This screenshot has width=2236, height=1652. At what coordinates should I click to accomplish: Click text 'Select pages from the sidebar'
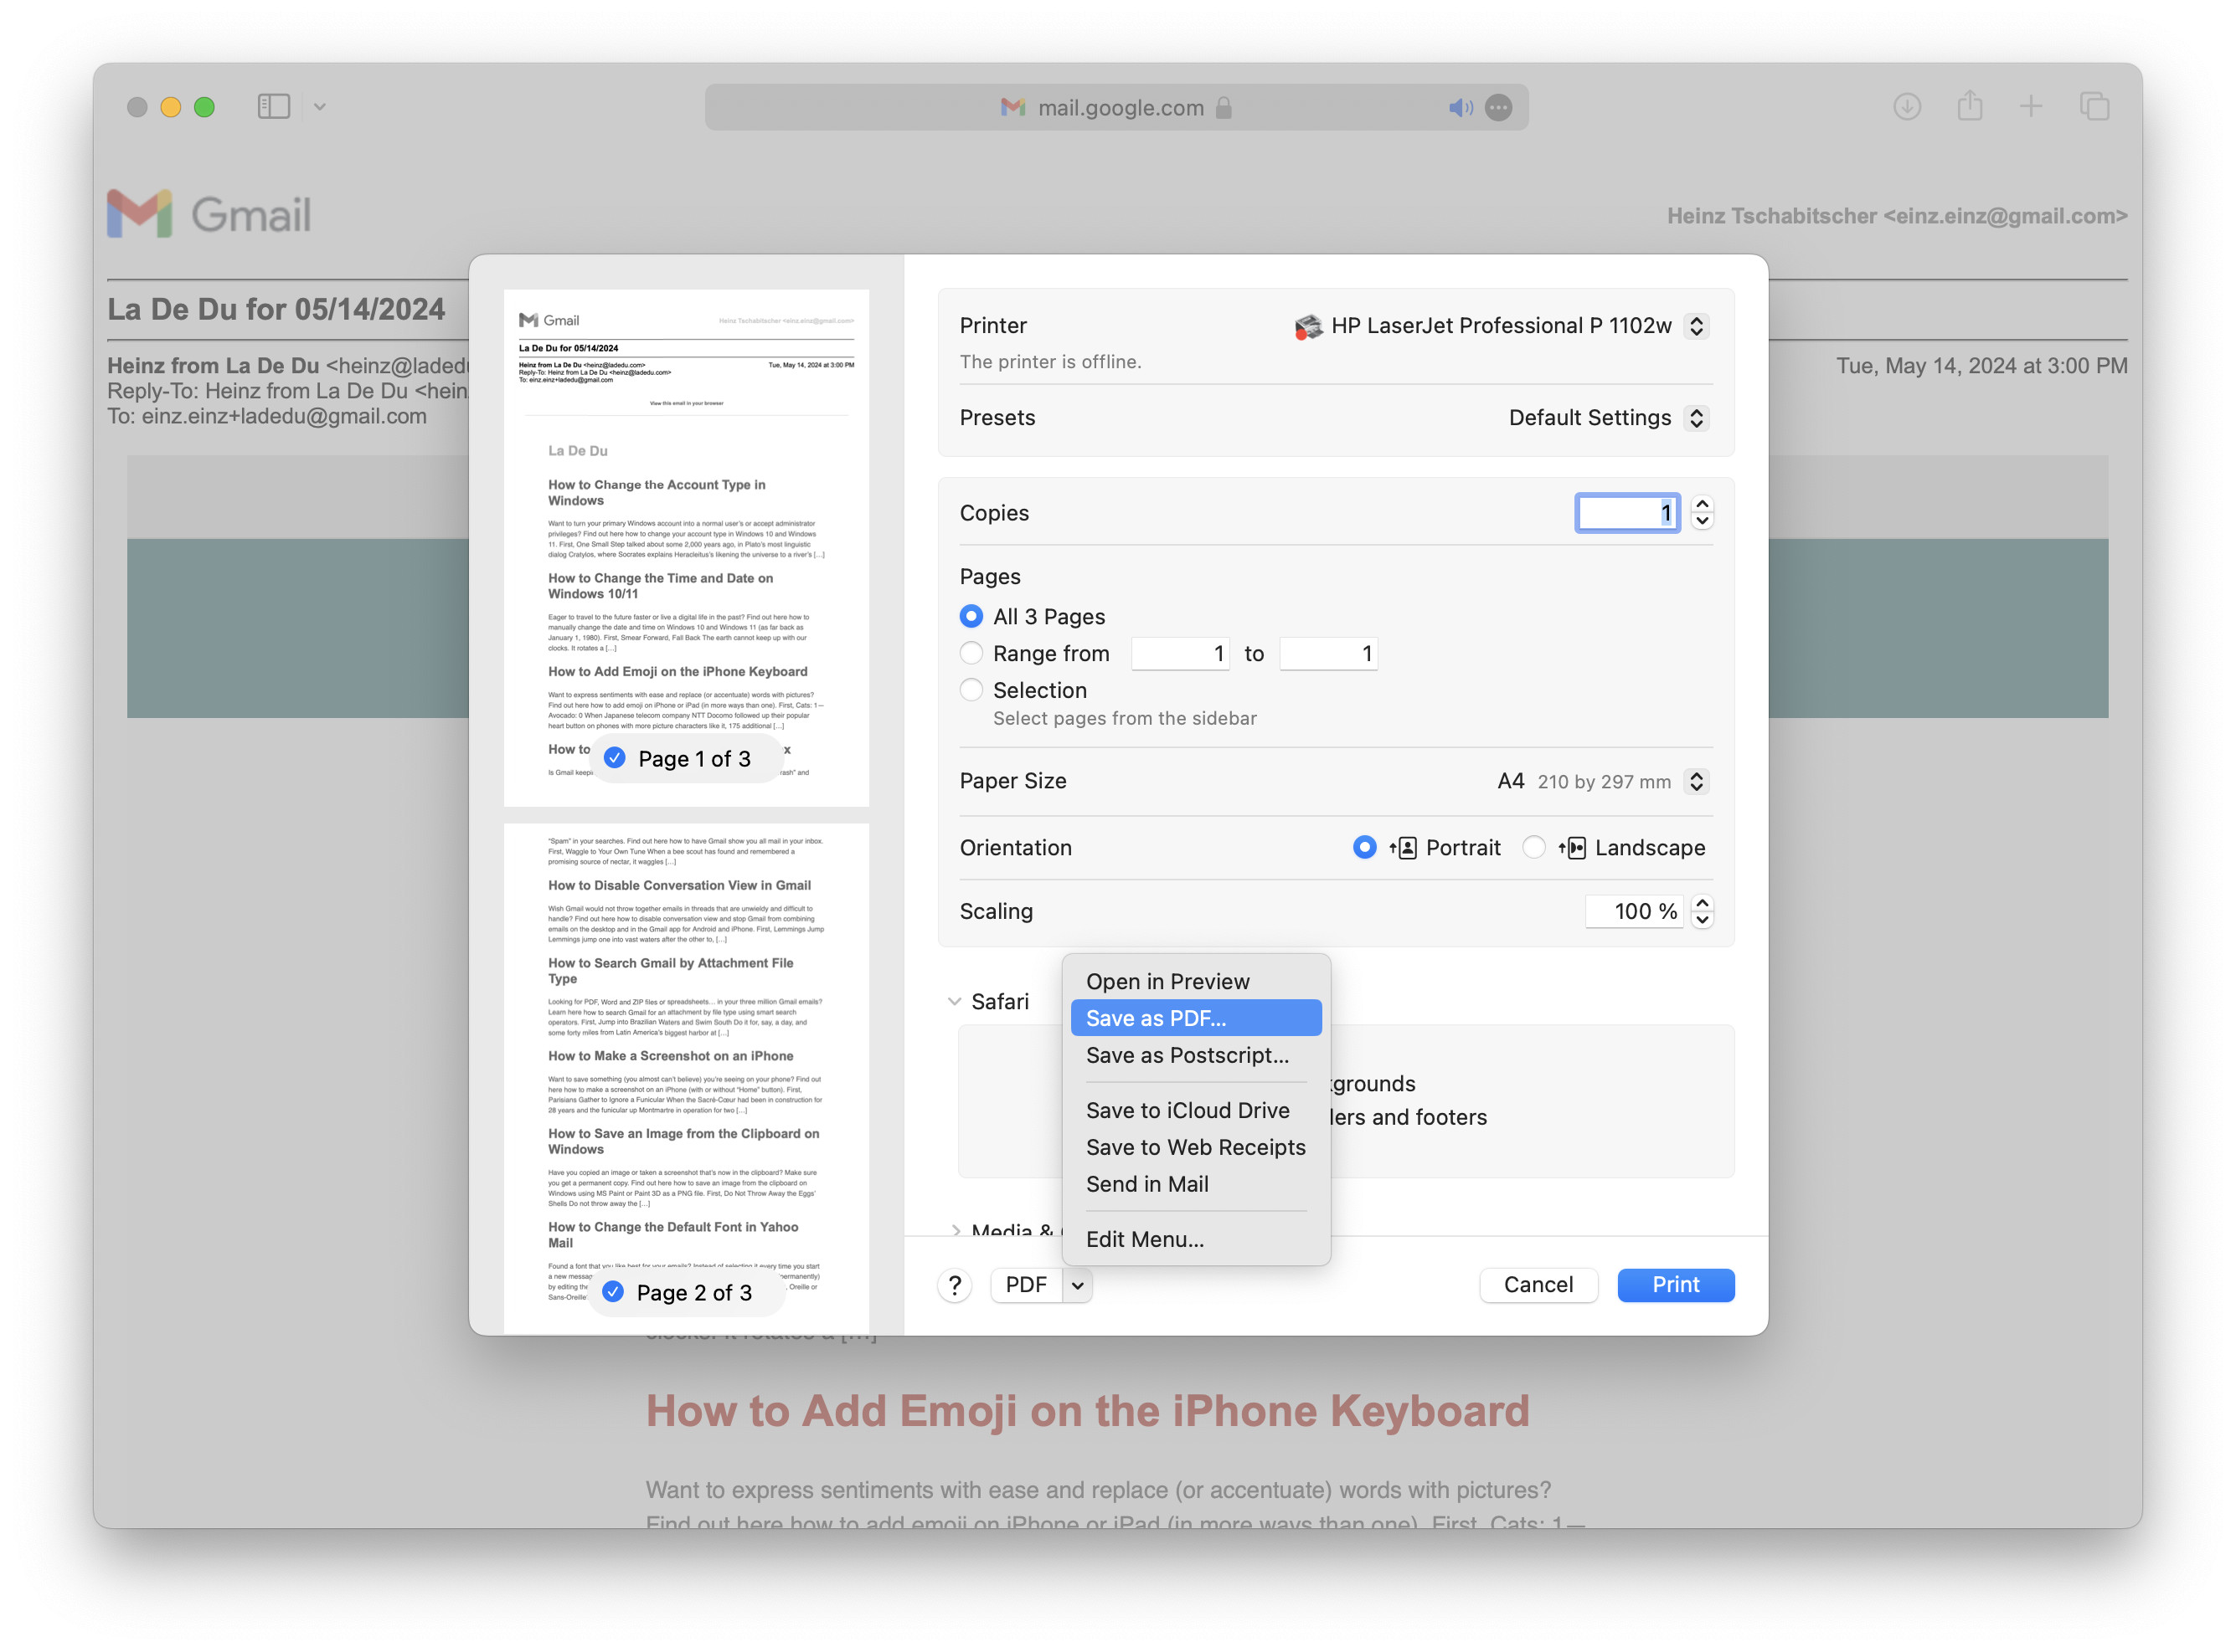pos(1124,718)
